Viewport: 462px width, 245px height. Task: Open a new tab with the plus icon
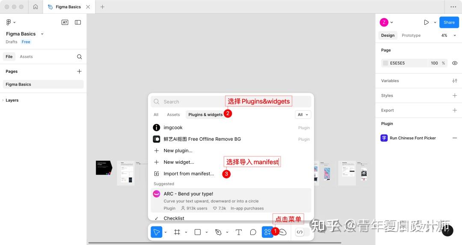tap(102, 7)
